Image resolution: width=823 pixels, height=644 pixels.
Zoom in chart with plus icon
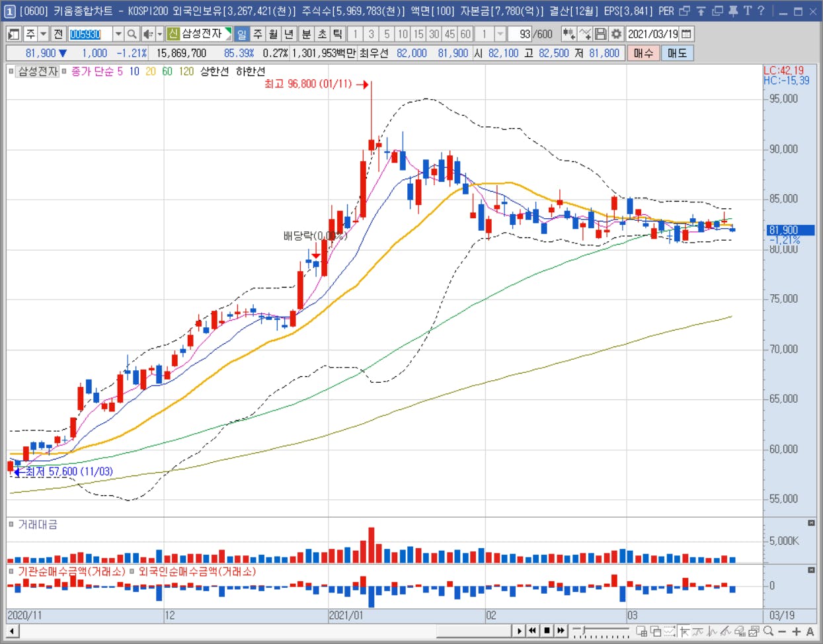click(x=797, y=631)
